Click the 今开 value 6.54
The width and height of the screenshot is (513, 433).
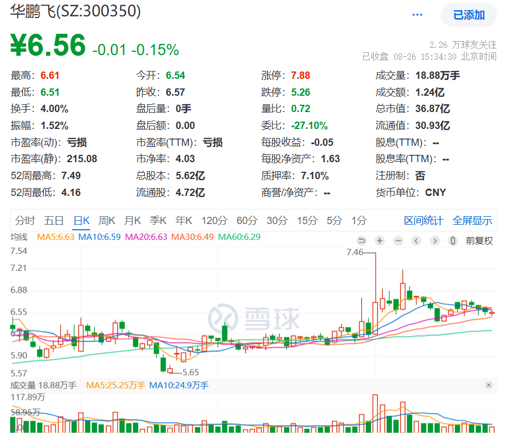tap(175, 75)
